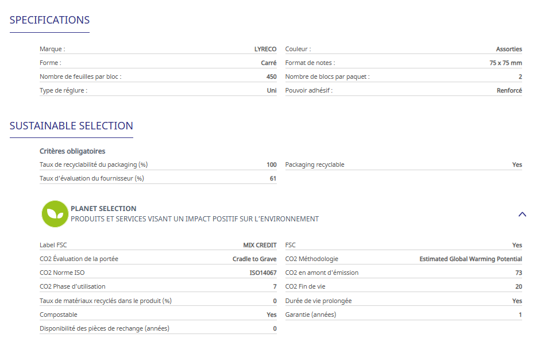Click the PLANET SELECTION title text
556x345 pixels.
pos(103,209)
